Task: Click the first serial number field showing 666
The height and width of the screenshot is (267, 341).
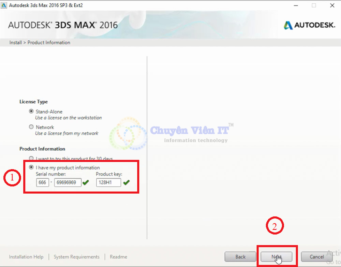Action: coord(42,182)
